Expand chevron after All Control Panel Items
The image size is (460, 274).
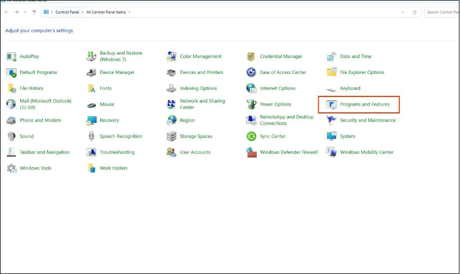(129, 12)
